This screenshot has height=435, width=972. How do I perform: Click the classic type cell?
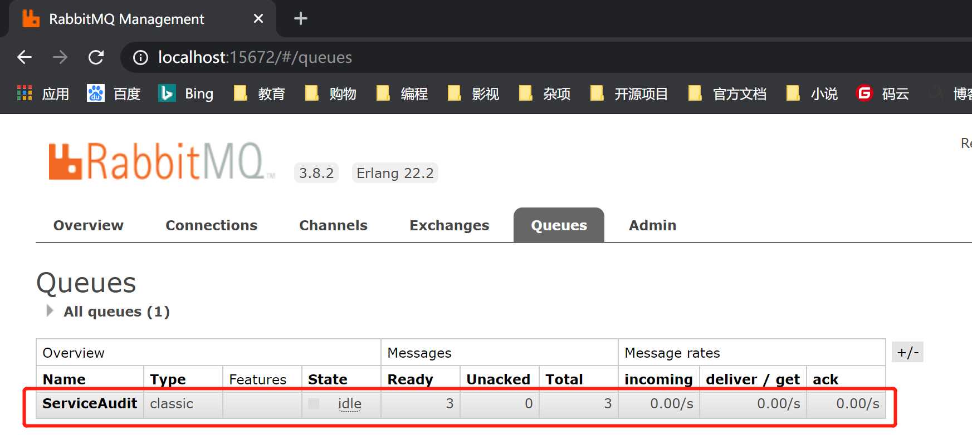coord(183,404)
